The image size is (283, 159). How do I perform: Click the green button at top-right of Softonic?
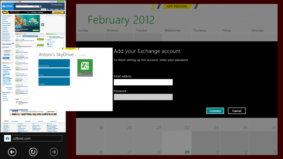pos(61,2)
